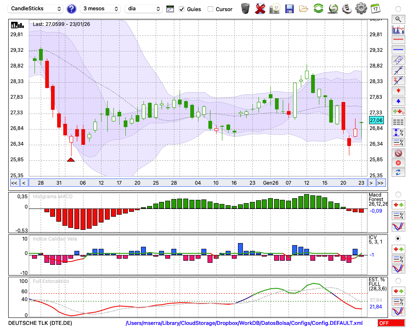Click the 'EST. % FULL (28,3,6)' label

[378, 284]
